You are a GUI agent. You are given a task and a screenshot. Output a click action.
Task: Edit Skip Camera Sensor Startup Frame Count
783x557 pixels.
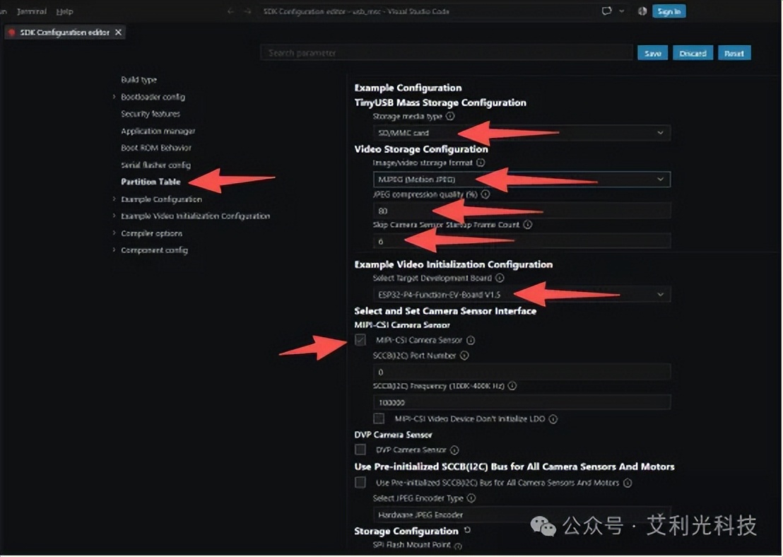click(522, 242)
